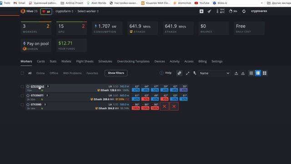Image resolution: width=291 pixels, height=164 pixels.
Task: Click the Ethash miner icon on GTX1060x2 row
Action: [99, 90]
